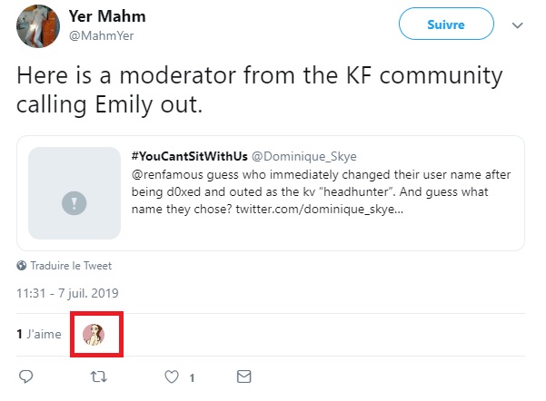Like the tweet with heart icon
The width and height of the screenshot is (546, 401).
172,377
